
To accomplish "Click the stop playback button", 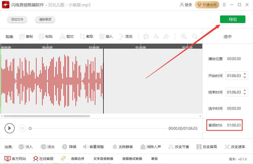I will click(22, 128).
